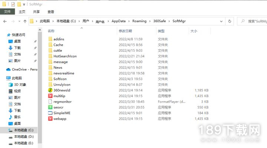Select OneDrive - Personal in navigation pane
This screenshot has width=267, height=148.
(24, 69)
